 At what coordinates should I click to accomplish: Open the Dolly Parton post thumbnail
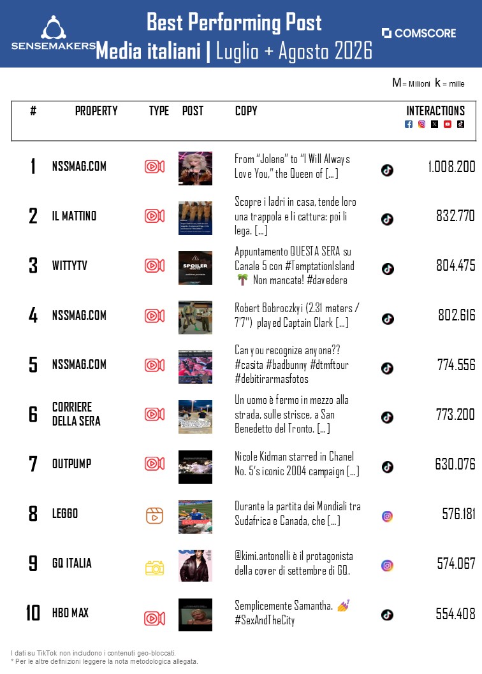pyautogui.click(x=195, y=168)
